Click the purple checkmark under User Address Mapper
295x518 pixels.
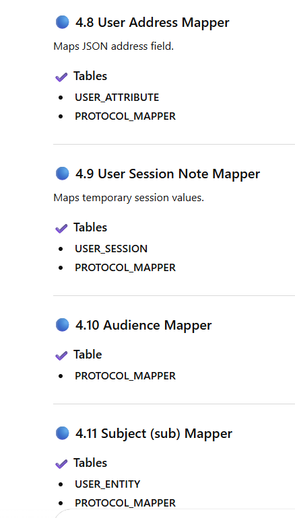tap(61, 77)
